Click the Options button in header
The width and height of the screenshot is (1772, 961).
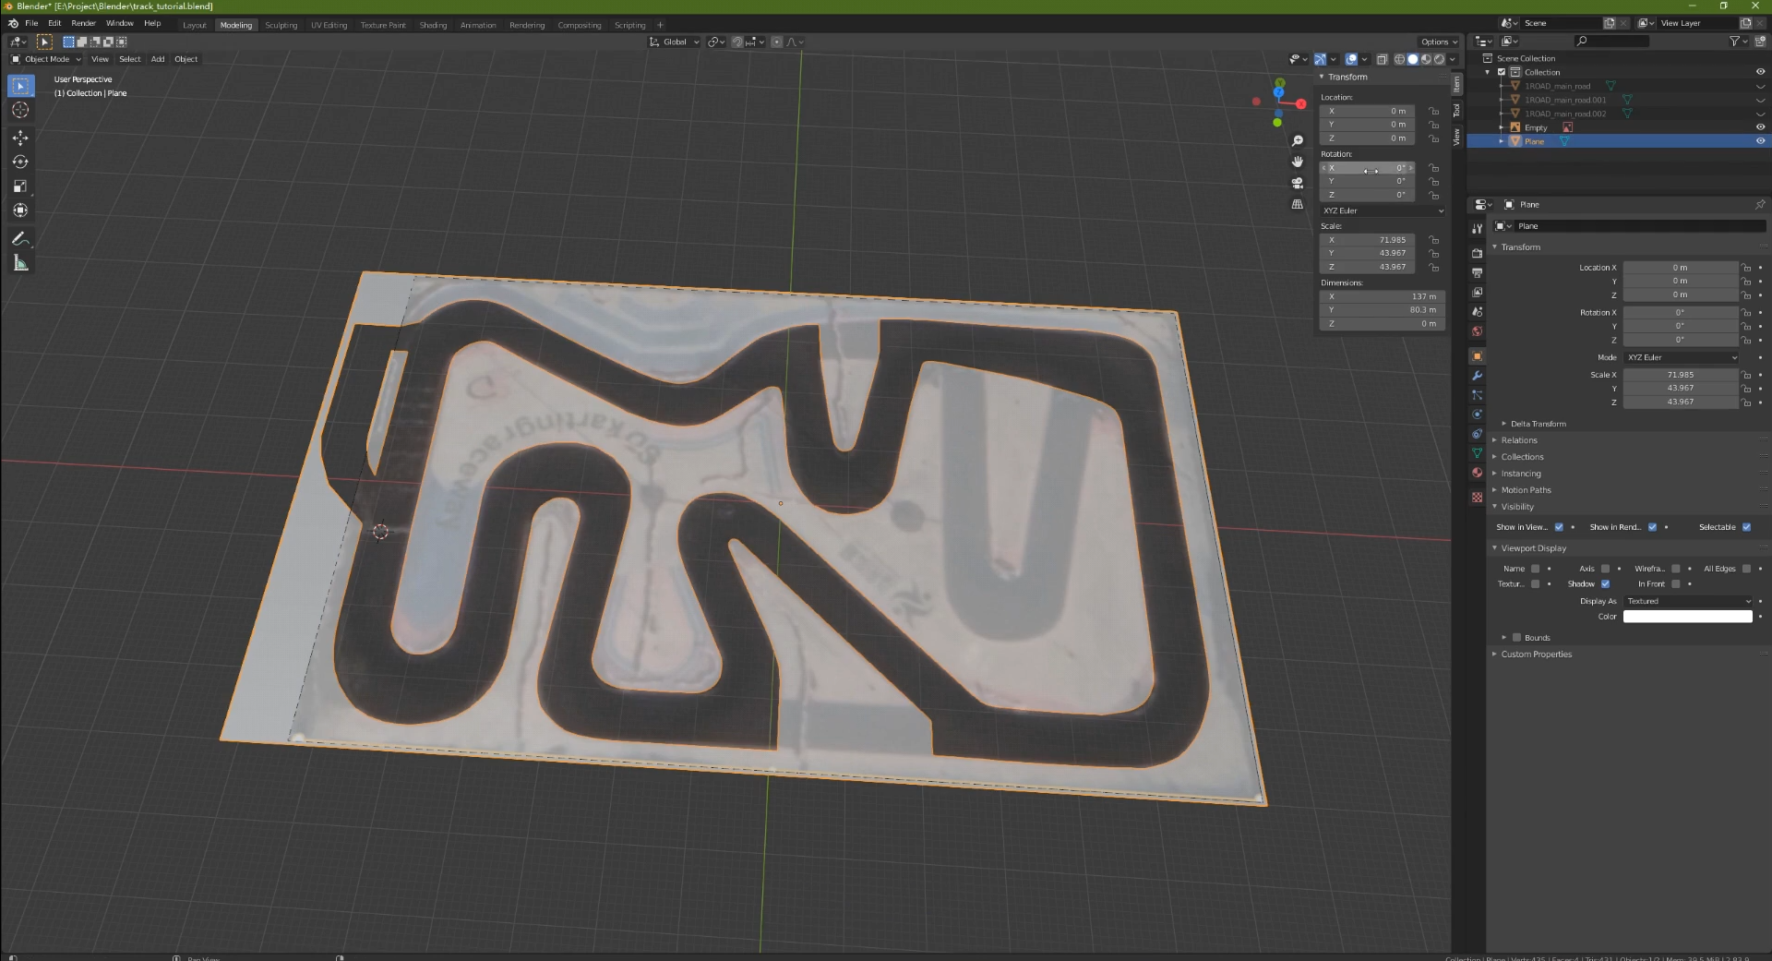[x=1438, y=42]
